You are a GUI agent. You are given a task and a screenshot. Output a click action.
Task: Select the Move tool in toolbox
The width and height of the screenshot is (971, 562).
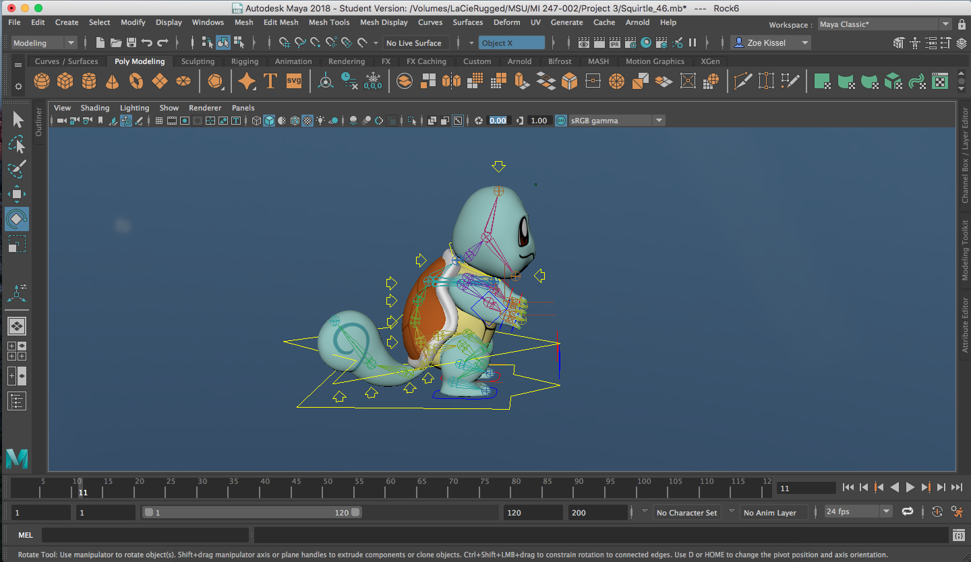click(17, 194)
